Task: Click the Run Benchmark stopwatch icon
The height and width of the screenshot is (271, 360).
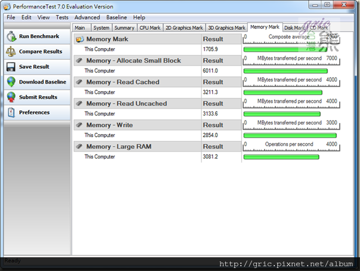Action: click(x=11, y=36)
